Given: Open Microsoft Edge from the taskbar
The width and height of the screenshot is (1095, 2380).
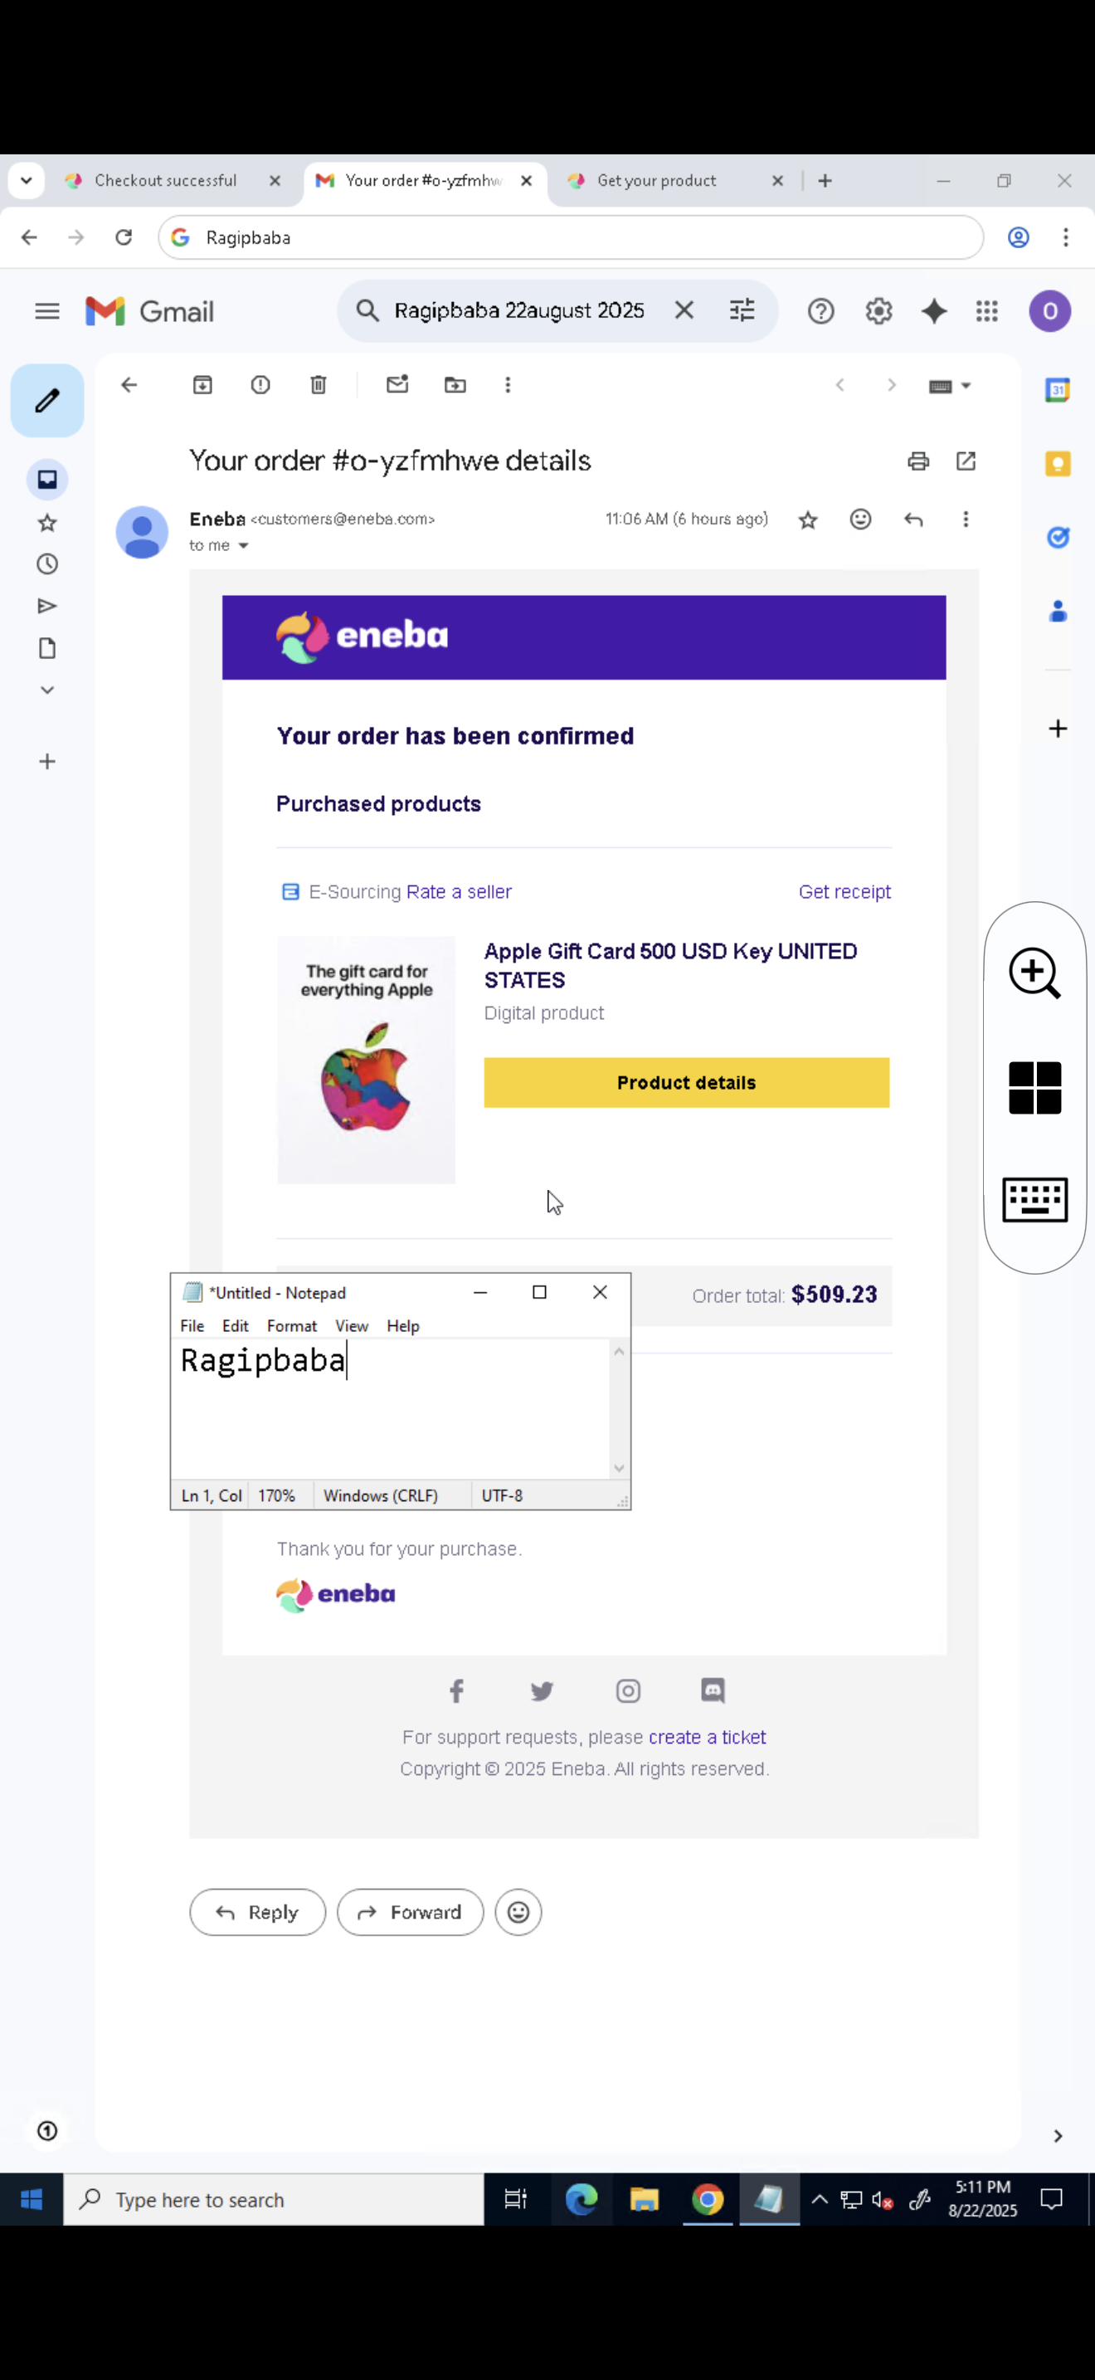Looking at the screenshot, I should click(x=582, y=2199).
